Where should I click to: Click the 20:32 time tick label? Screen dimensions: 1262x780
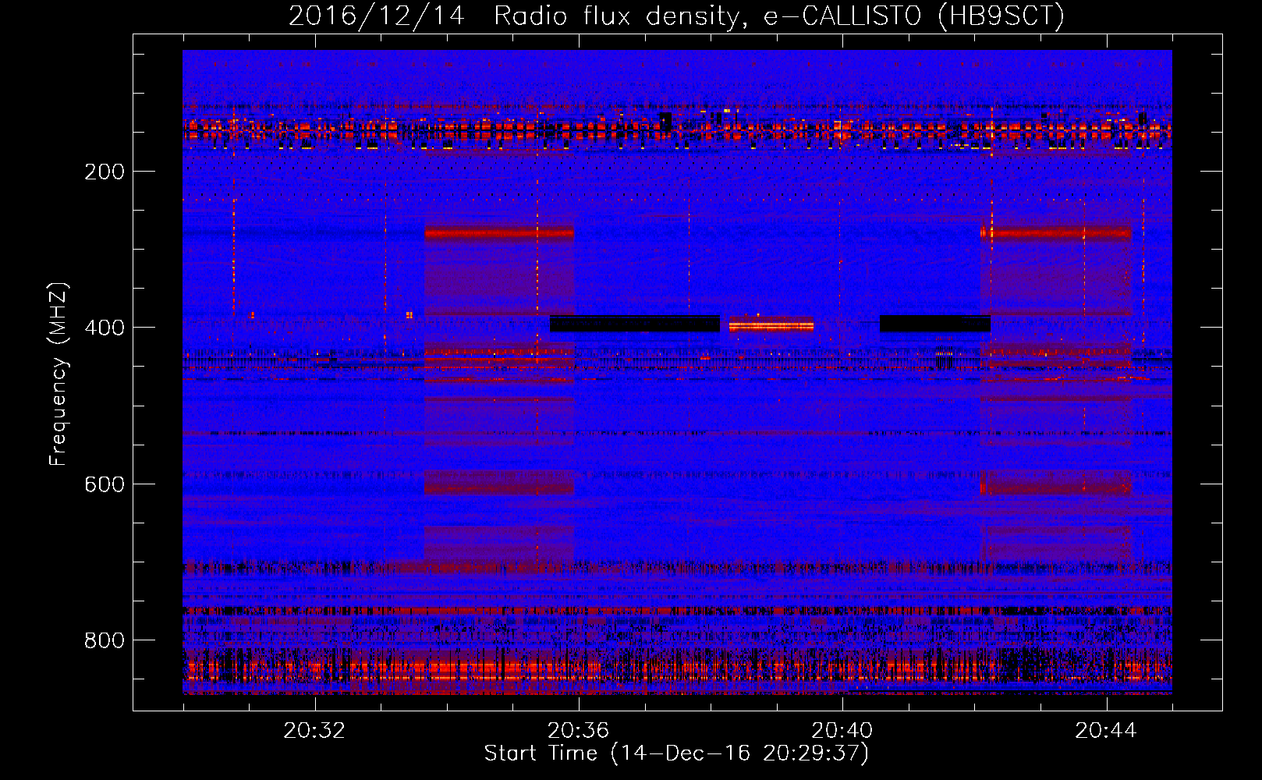(314, 731)
